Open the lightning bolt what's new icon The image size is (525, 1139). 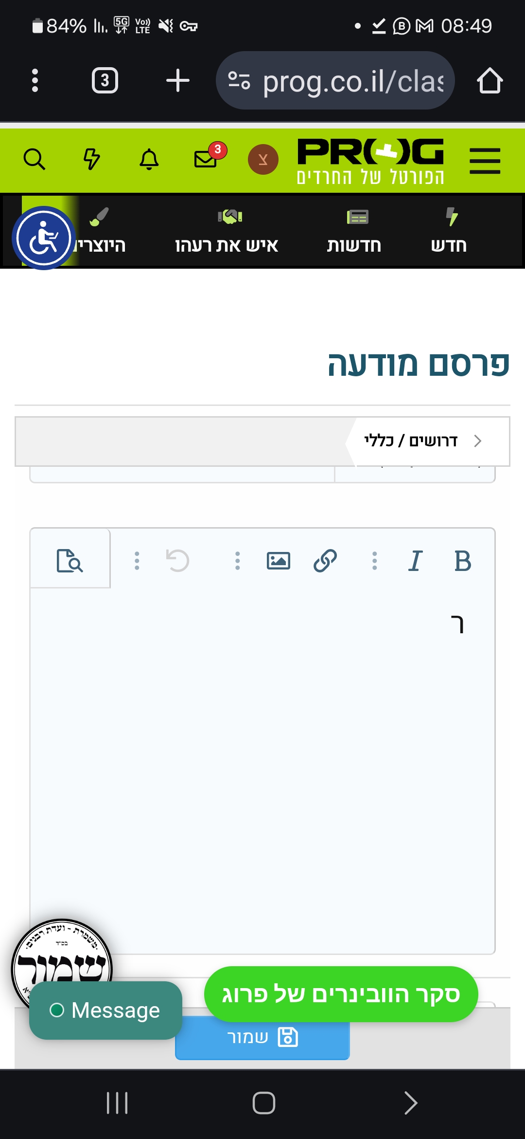click(91, 159)
